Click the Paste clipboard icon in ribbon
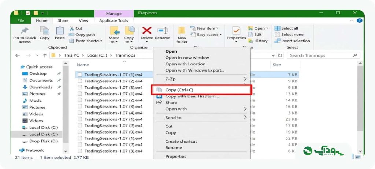The height and width of the screenshot is (169, 375). point(60,31)
